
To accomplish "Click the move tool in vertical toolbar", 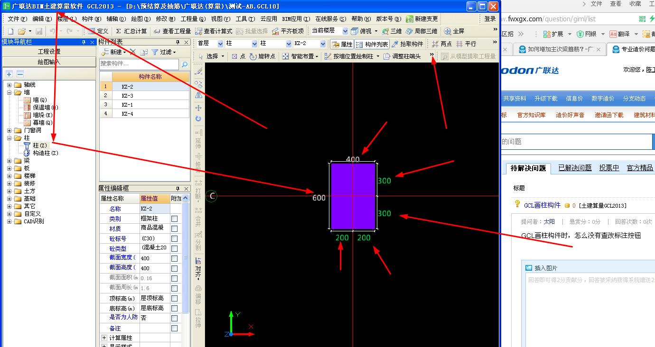I will 198,108.
